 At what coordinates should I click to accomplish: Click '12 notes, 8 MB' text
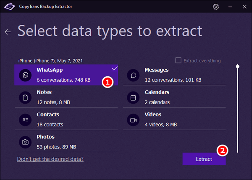(53, 102)
